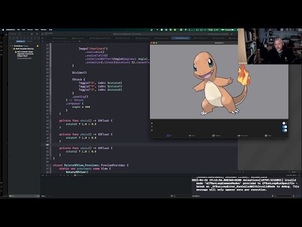Screen dimensions: 302x227
Task: Click the webcam video overlay
Action: (x=270, y=46)
